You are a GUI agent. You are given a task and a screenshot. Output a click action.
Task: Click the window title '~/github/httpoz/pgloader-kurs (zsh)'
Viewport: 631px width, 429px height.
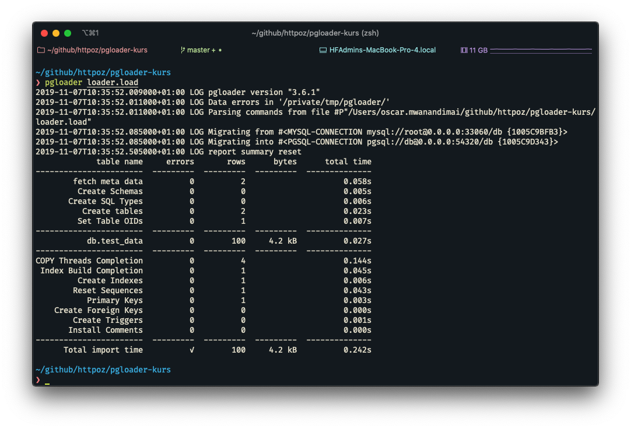coord(315,33)
